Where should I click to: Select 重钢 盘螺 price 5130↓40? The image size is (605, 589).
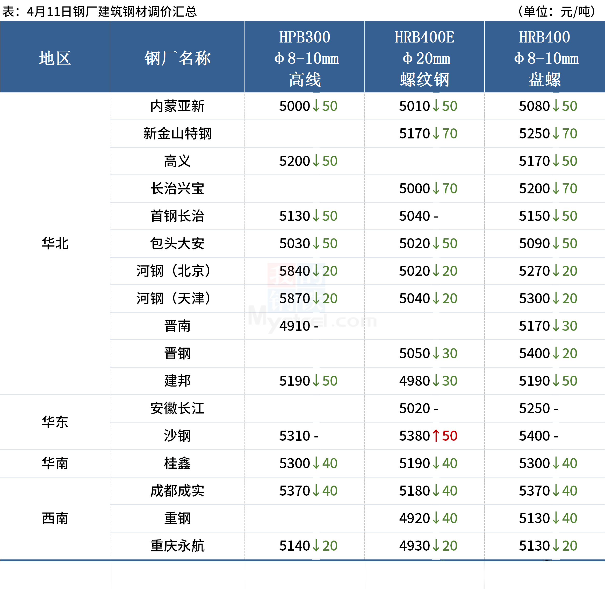pos(548,518)
